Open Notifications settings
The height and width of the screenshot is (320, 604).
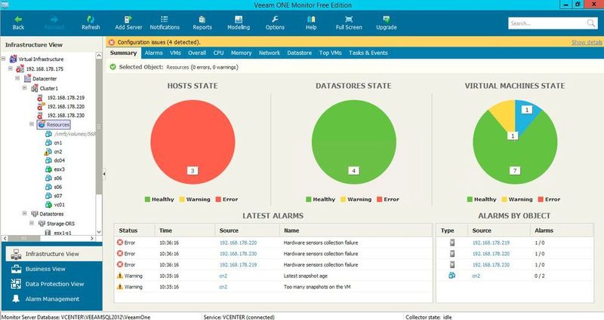point(165,23)
